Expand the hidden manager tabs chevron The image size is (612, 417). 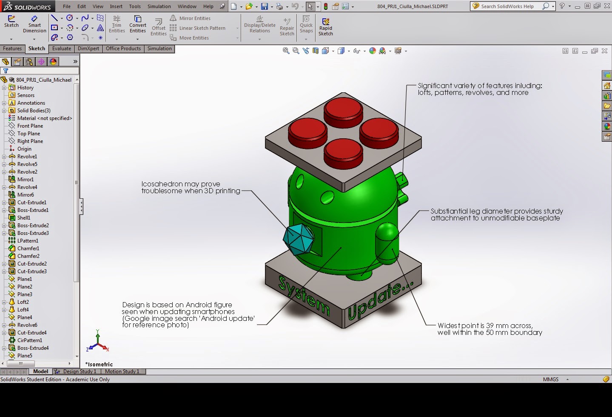(75, 62)
